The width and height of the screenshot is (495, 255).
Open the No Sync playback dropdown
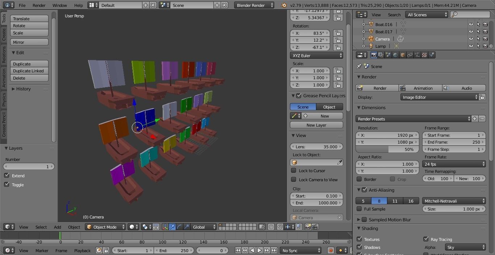point(300,250)
